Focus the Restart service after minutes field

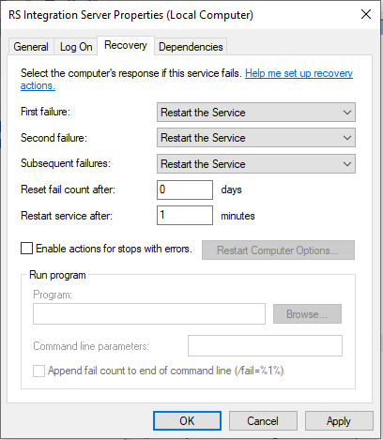click(185, 215)
